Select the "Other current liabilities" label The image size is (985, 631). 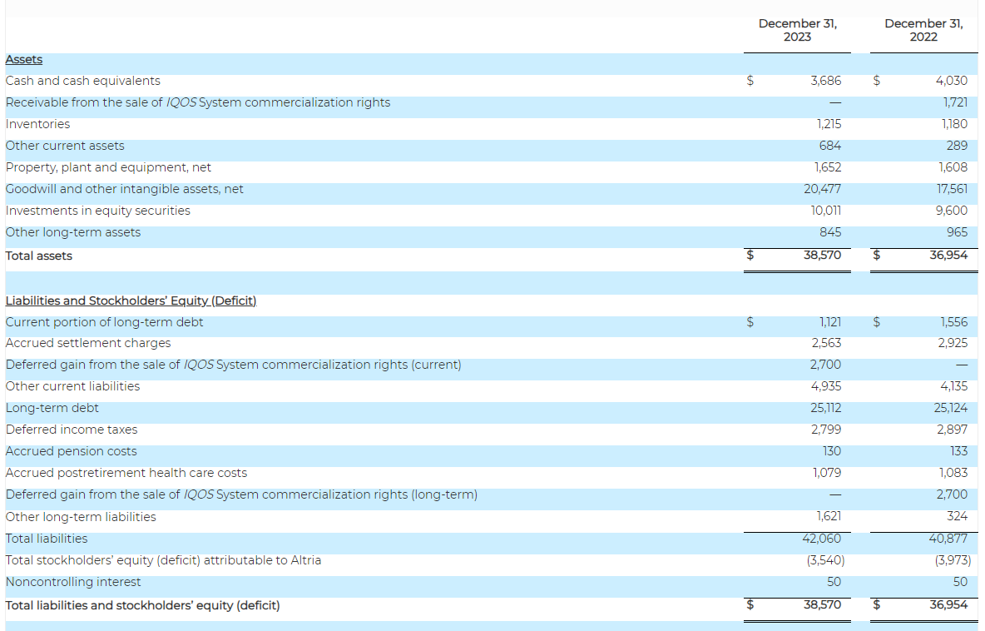coord(72,386)
